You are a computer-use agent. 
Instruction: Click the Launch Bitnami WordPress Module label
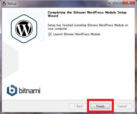click(77, 34)
